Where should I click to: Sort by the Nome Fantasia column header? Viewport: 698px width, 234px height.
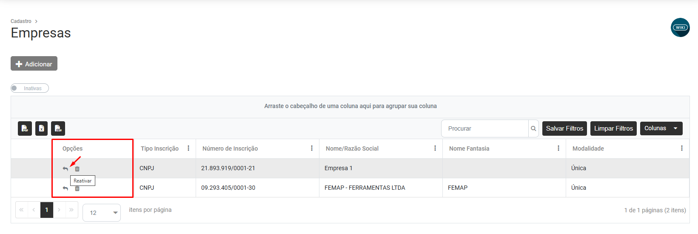click(x=469, y=148)
